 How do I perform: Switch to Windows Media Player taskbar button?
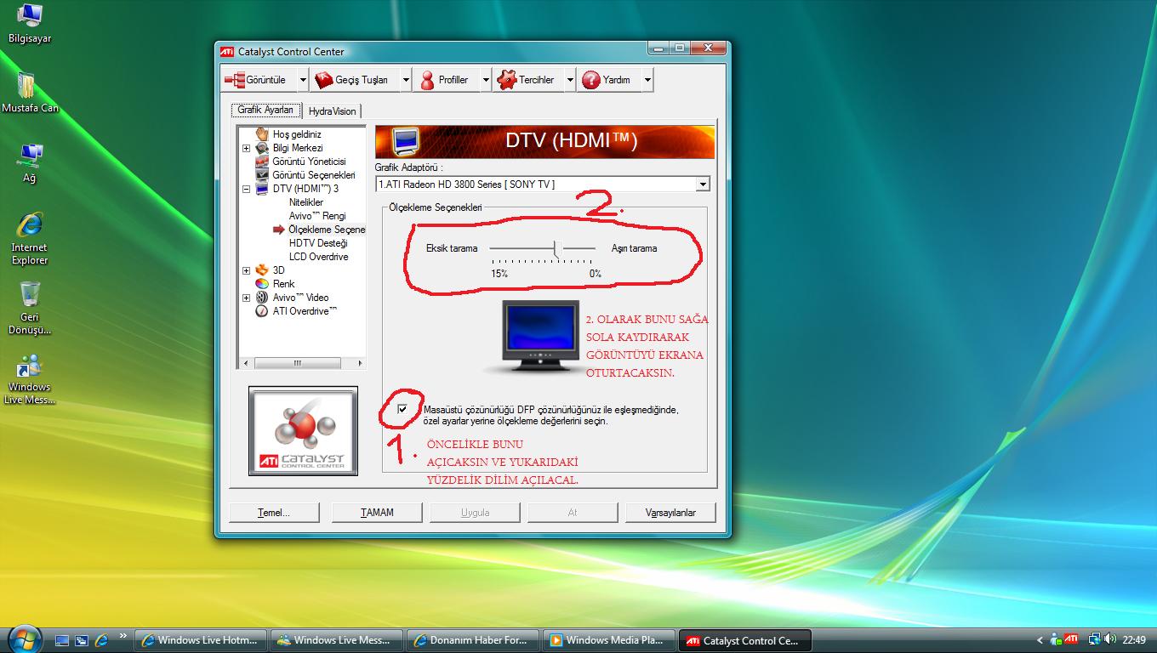(x=609, y=640)
